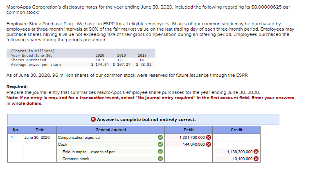Screen dimensions: 326x174
Task: Click the Credit column header
Action: tap(236, 130)
